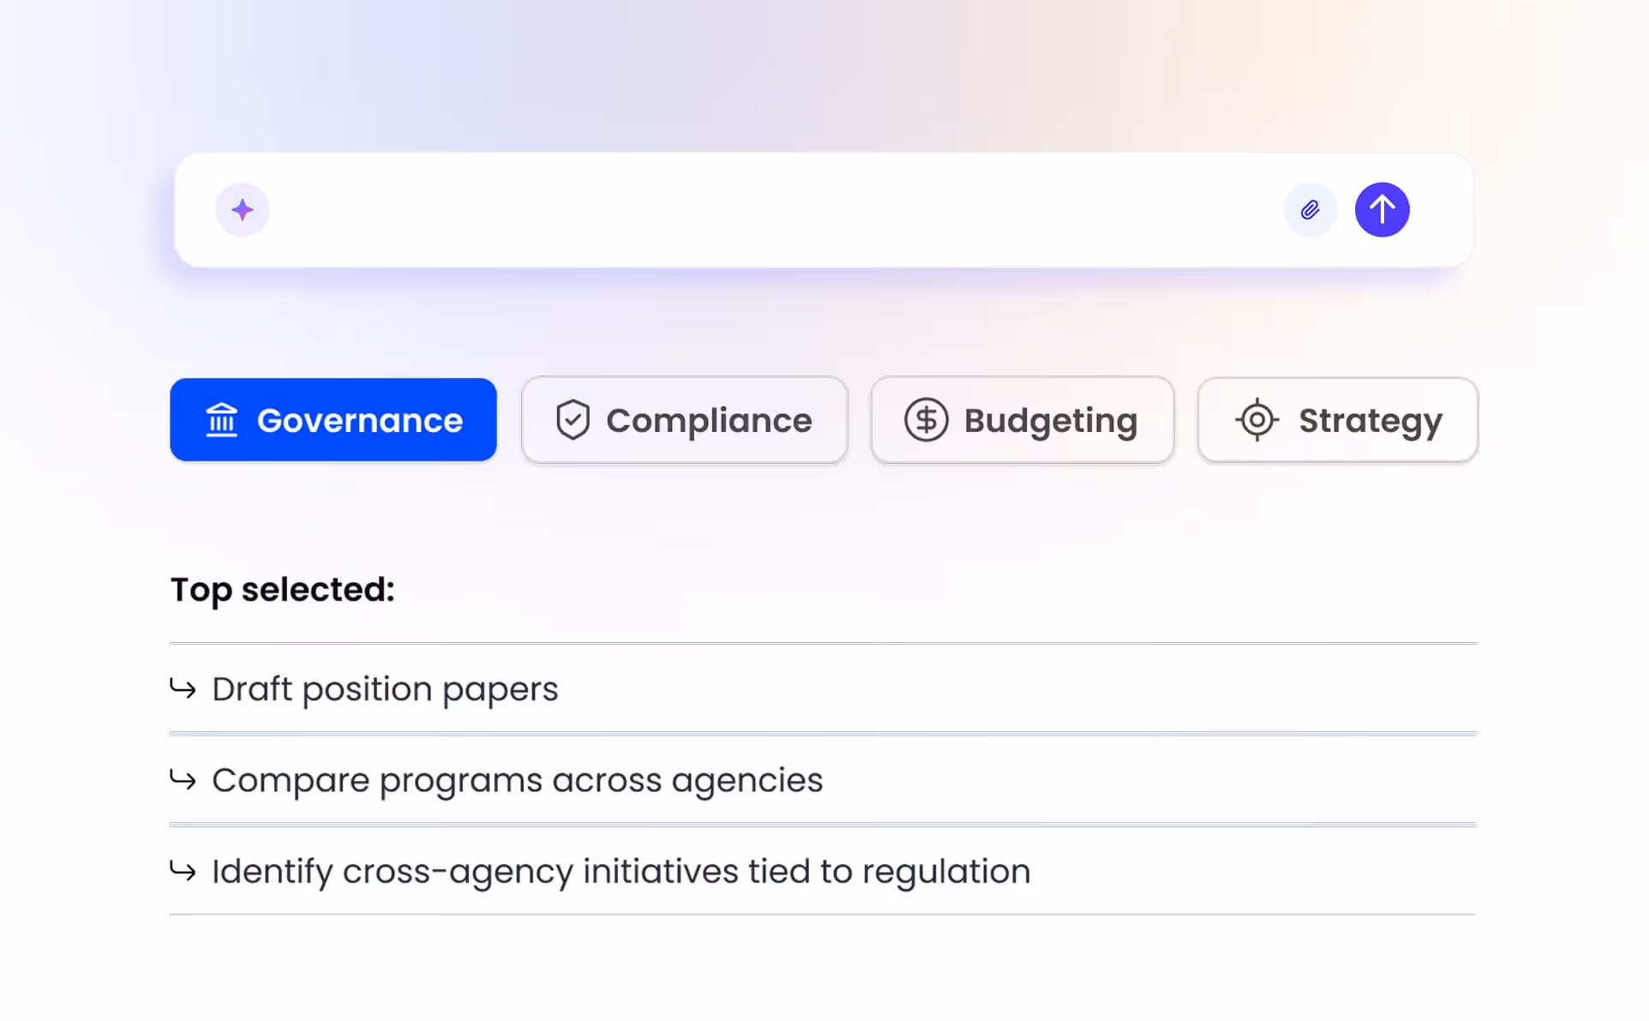Click the arrow beside Draft position papers
The width and height of the screenshot is (1649, 1021).
pos(183,688)
